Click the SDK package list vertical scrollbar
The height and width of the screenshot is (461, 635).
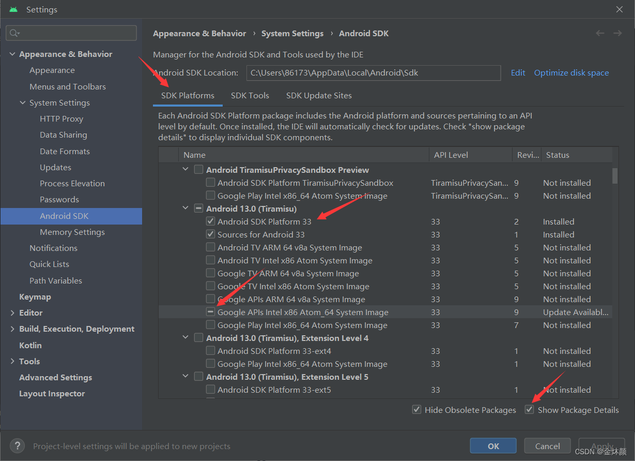point(615,176)
